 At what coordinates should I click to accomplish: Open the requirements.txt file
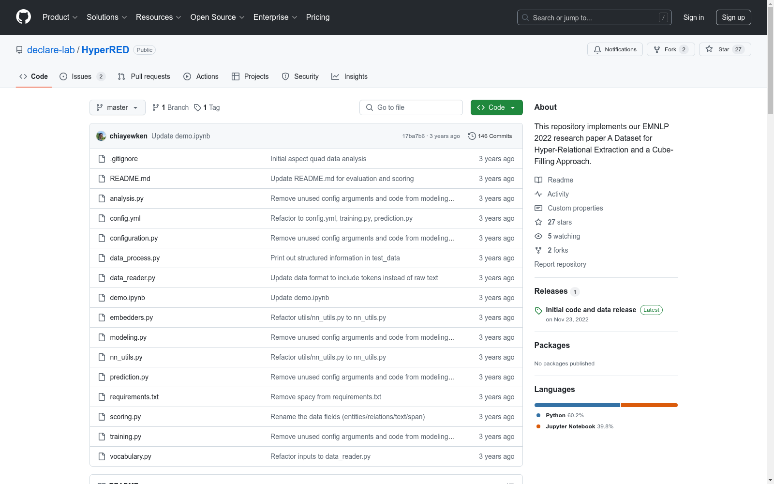134,397
